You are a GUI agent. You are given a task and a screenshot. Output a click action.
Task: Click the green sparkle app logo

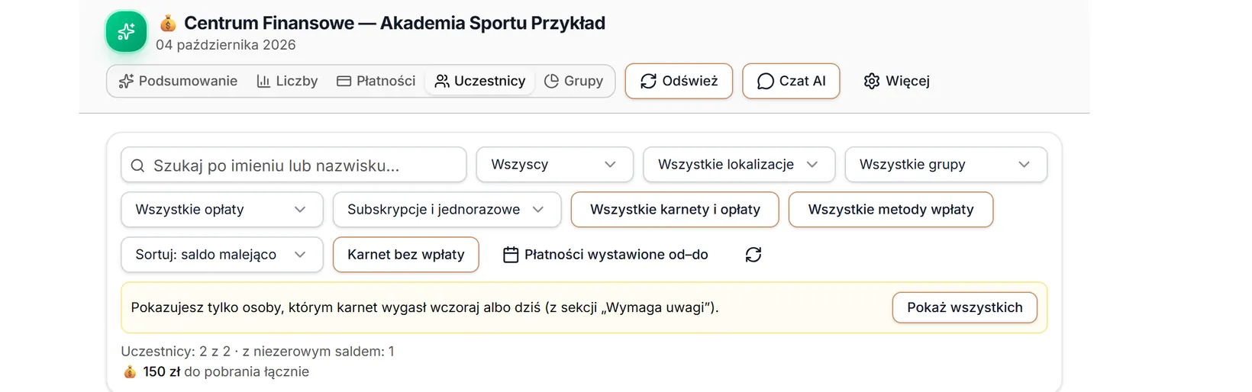click(126, 31)
